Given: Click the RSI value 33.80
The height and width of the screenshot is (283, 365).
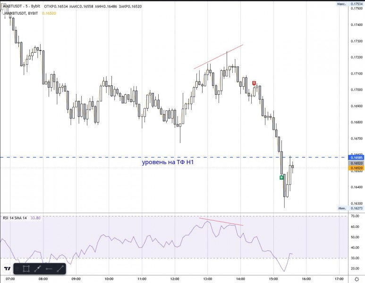Looking at the screenshot, I should [35, 218].
